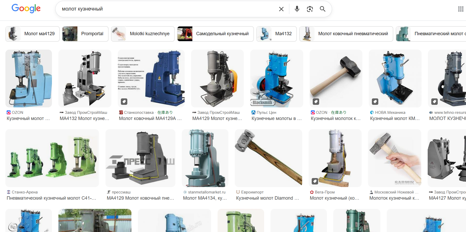Screen dimensions: 466x232
Task: Select the Molotki kuznechnye filter chip
Action: (x=143, y=34)
